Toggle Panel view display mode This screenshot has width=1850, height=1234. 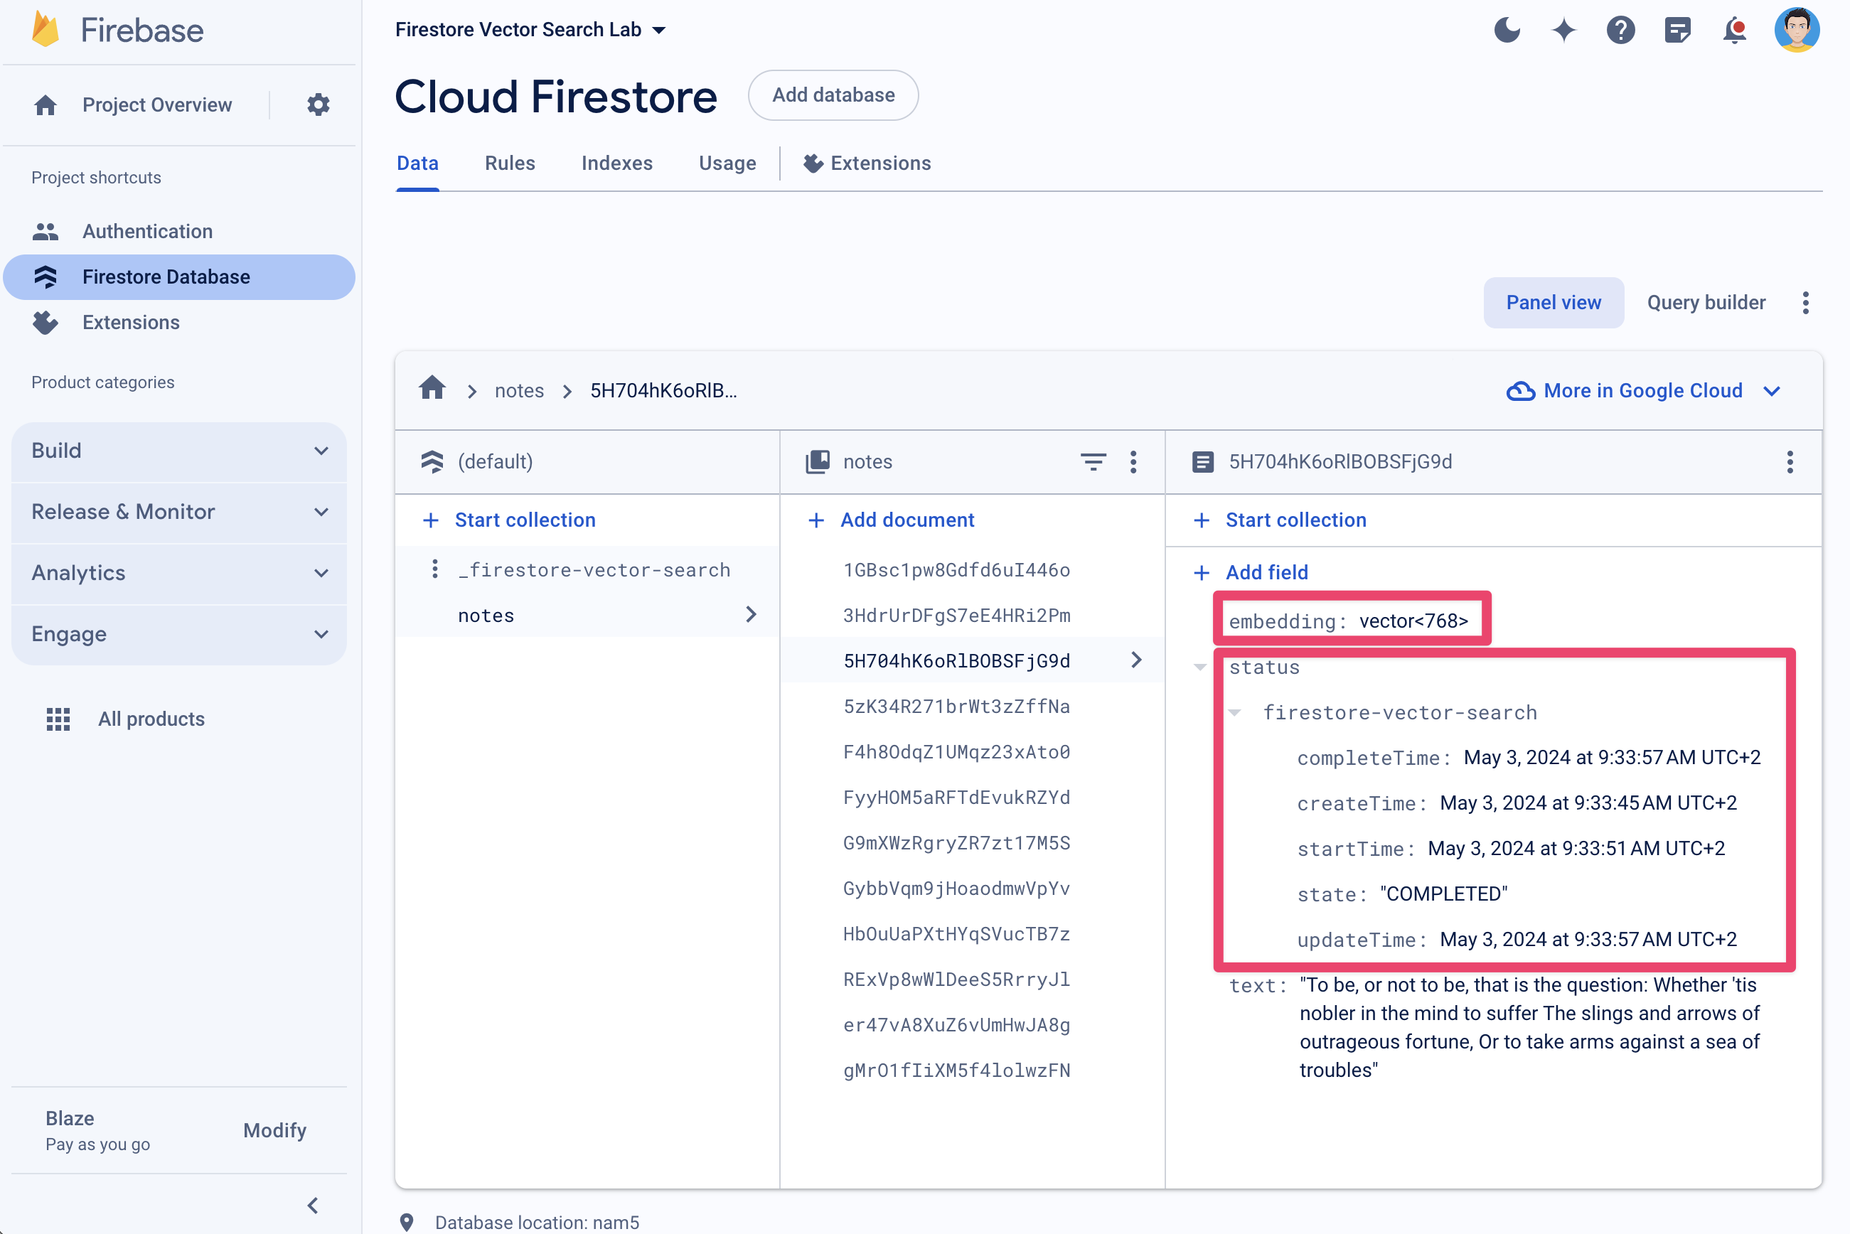click(1553, 303)
